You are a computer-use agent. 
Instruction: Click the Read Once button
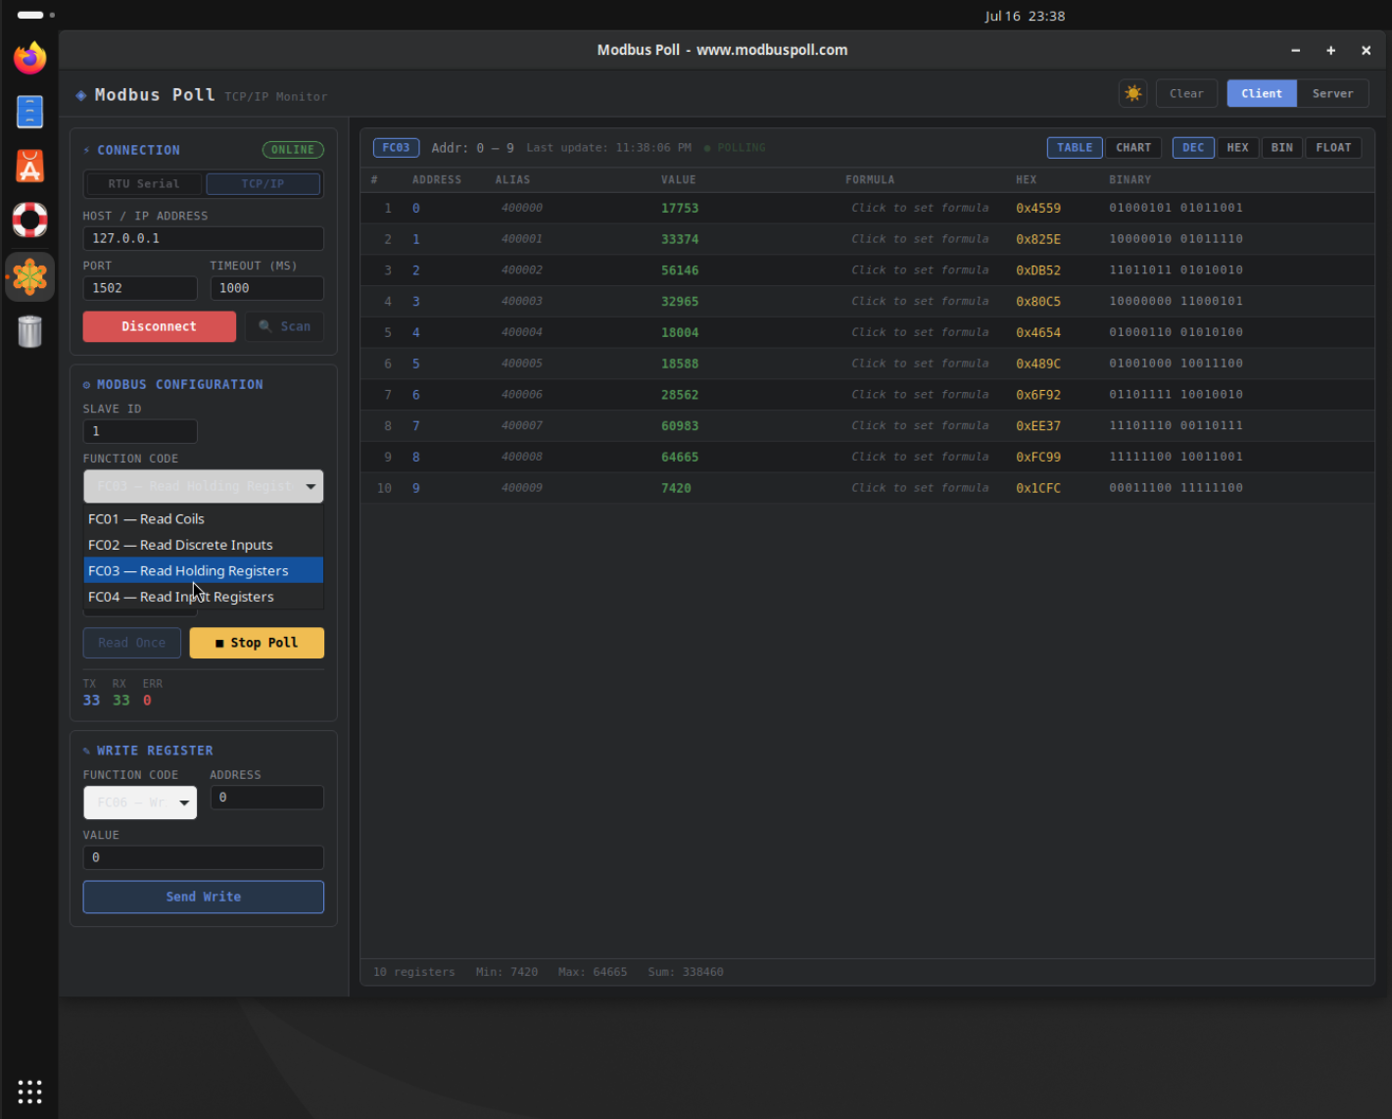[x=131, y=643]
